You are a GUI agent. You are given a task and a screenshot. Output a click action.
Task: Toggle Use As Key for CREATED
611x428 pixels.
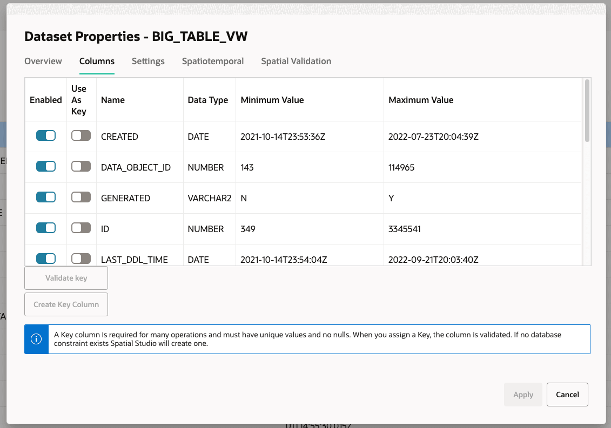81,135
